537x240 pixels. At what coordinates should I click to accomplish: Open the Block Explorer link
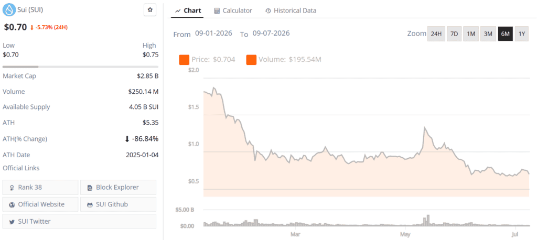tap(118, 187)
